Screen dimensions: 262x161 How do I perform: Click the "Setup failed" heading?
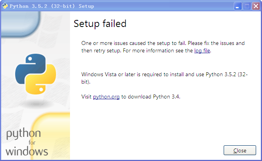click(100, 23)
